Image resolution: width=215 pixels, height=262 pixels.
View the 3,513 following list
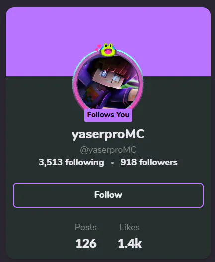pos(72,162)
